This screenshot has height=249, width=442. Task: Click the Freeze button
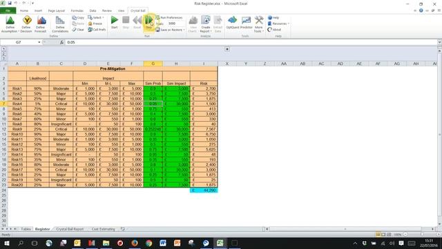pyautogui.click(x=95, y=24)
